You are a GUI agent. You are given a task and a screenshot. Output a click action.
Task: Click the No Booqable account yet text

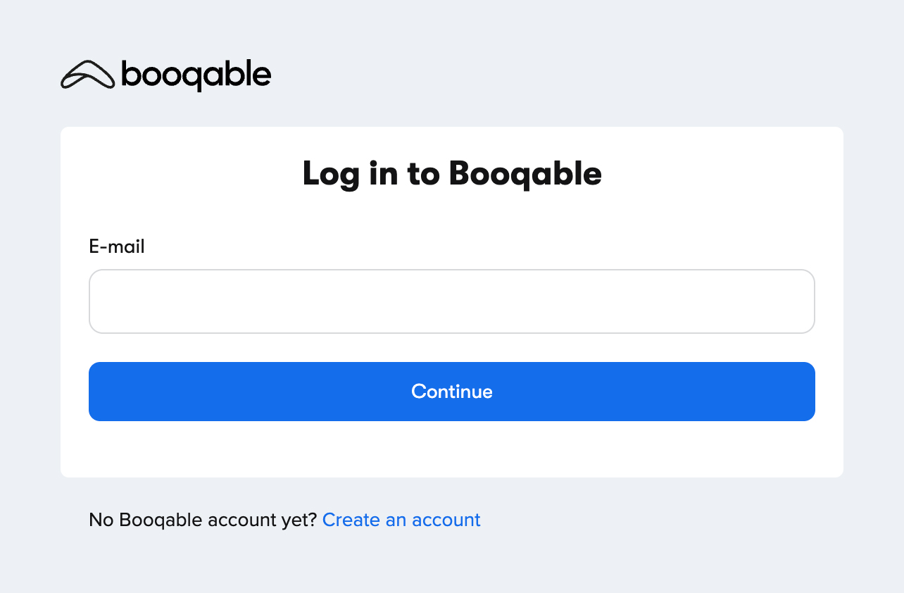(203, 520)
